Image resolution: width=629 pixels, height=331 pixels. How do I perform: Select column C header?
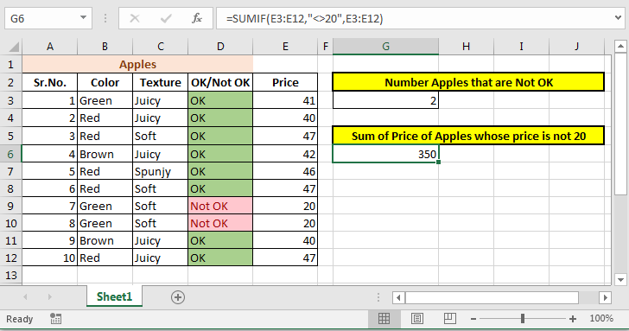click(161, 47)
